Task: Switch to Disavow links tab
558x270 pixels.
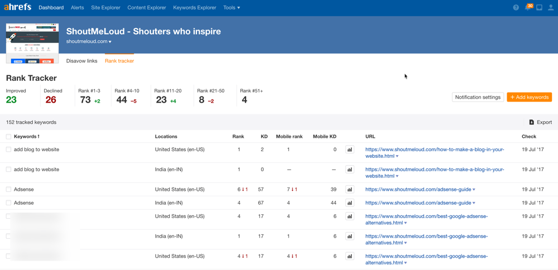Action: click(82, 61)
